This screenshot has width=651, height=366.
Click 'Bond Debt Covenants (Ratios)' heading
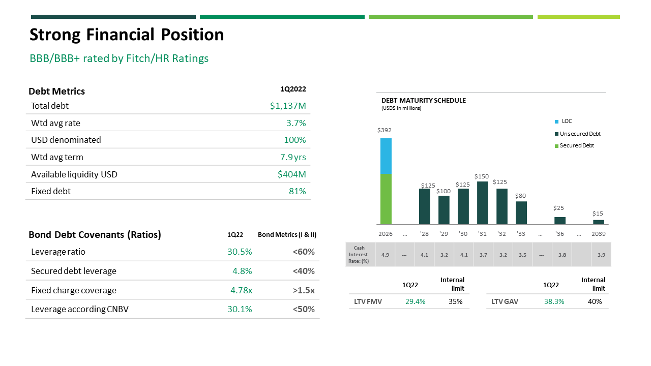coord(95,235)
